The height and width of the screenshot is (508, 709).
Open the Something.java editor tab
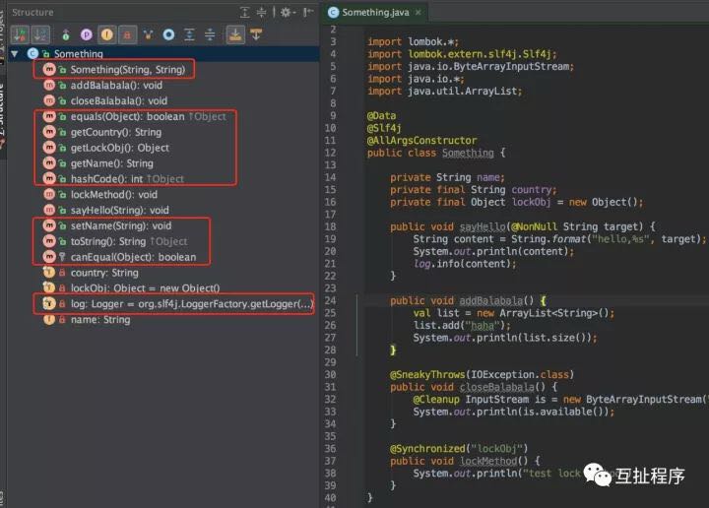click(x=375, y=12)
